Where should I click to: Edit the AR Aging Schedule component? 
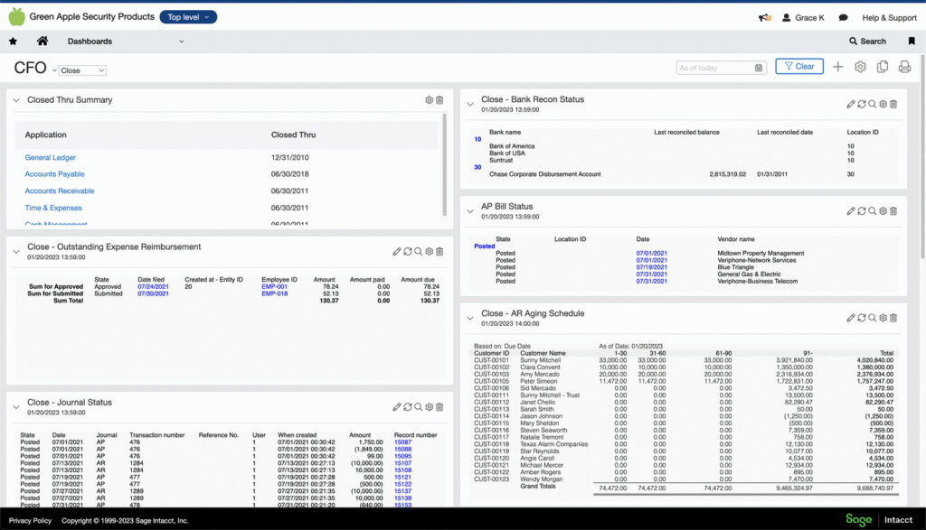850,318
